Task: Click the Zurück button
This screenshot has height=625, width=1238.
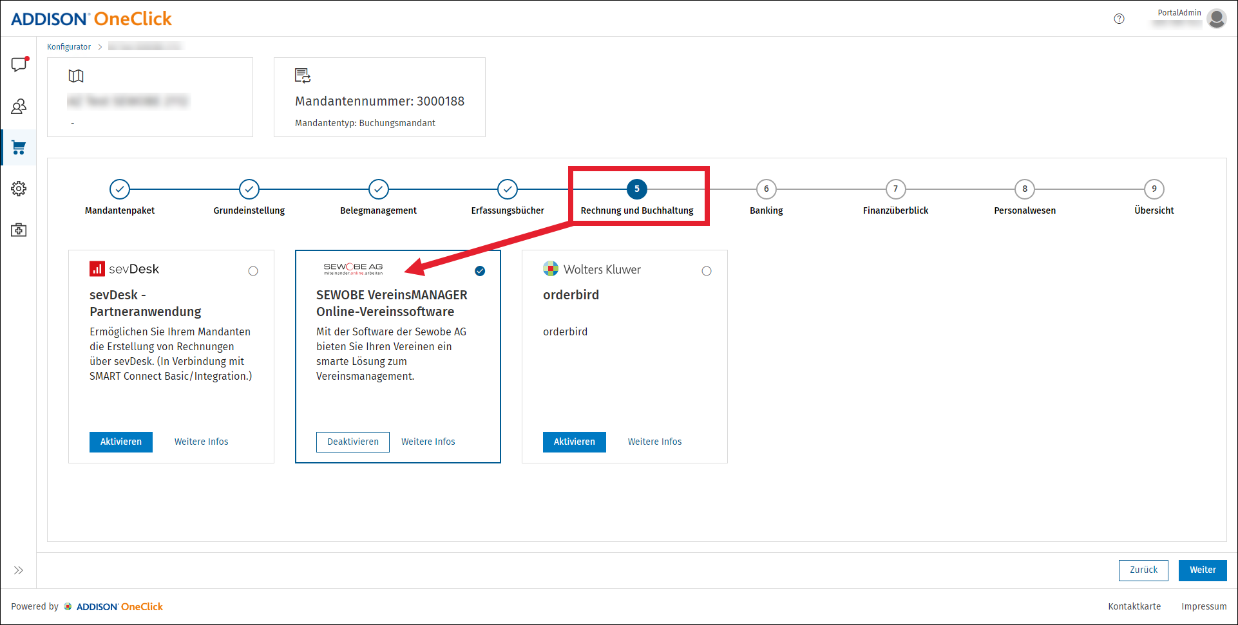Action: point(1143,570)
